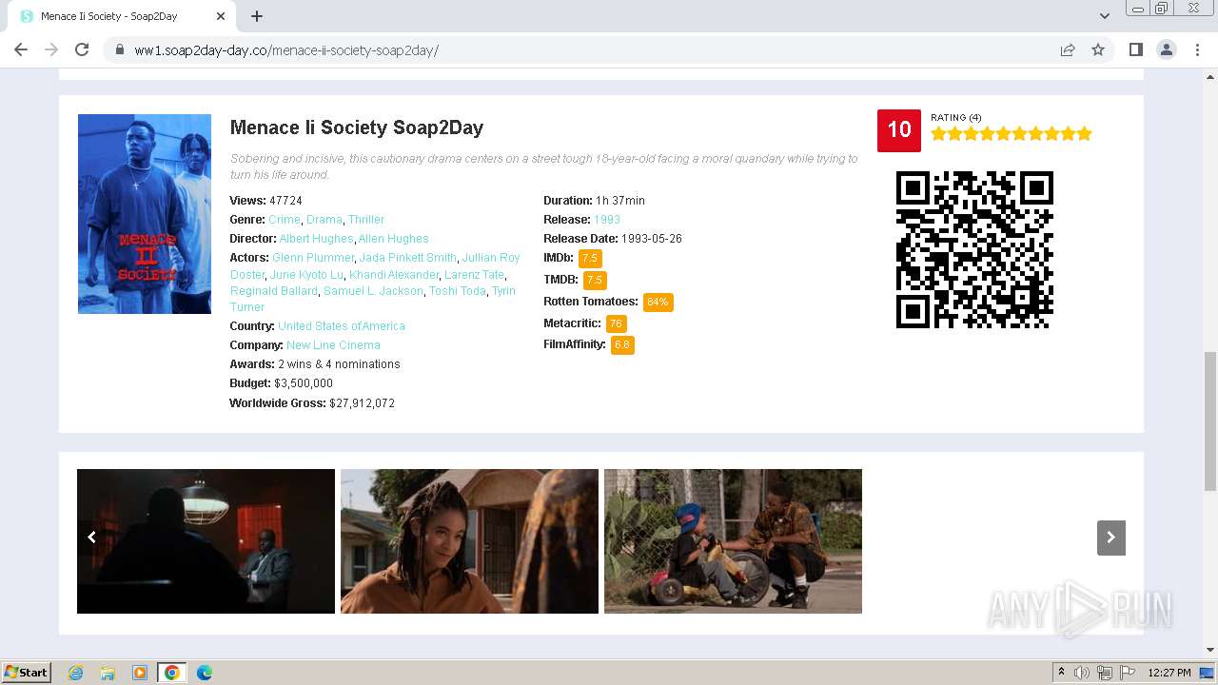Open actor June Kyoto Lu link
Screen dimensions: 1218x685
coord(306,275)
